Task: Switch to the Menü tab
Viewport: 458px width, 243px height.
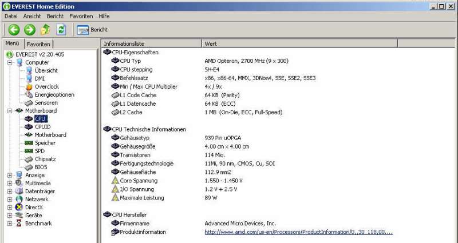Action: click(12, 43)
